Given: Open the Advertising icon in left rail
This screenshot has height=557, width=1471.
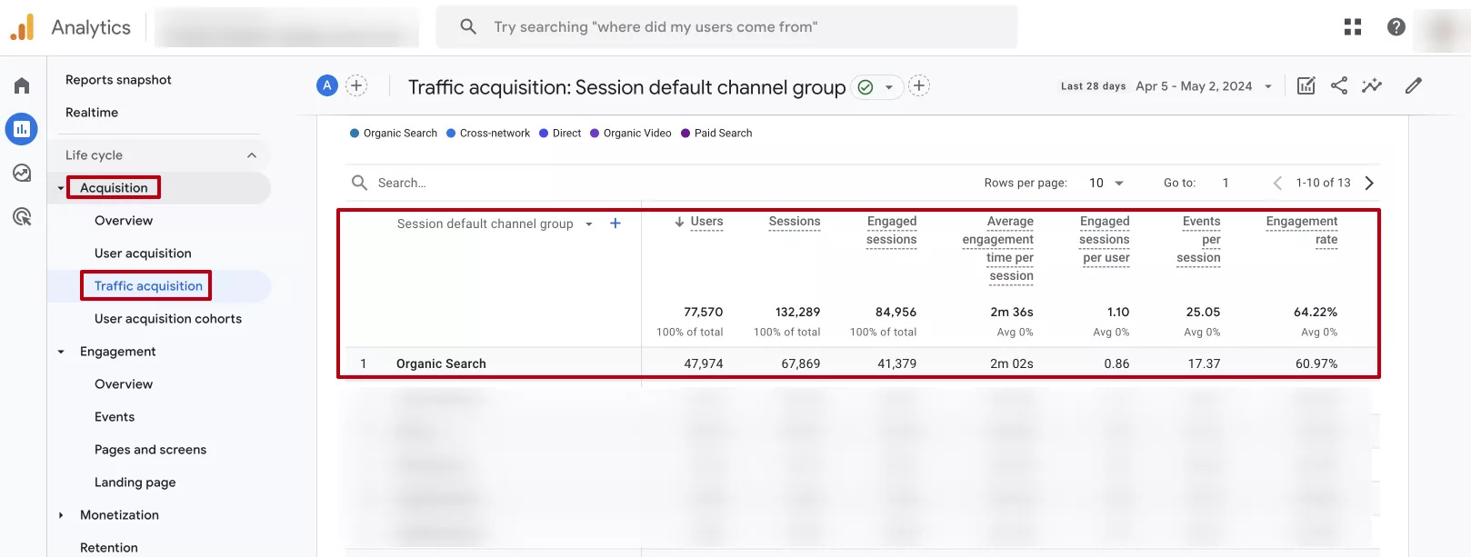Looking at the screenshot, I should click(x=22, y=216).
